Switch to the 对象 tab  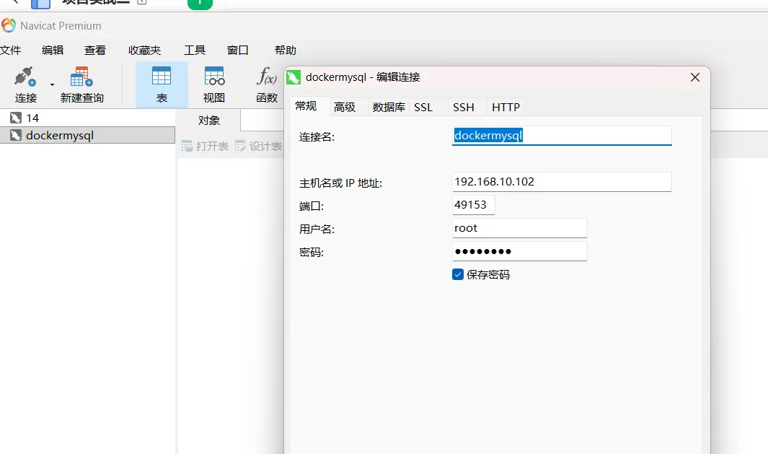pyautogui.click(x=208, y=121)
